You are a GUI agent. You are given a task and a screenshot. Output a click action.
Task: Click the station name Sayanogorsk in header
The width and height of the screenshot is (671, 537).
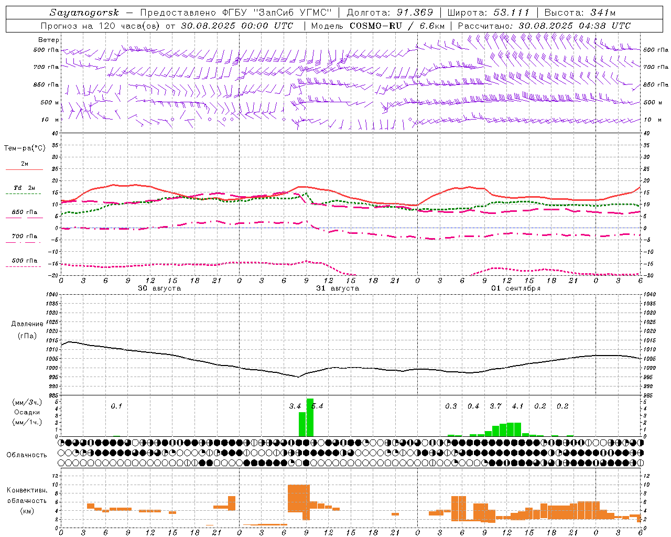(84, 13)
